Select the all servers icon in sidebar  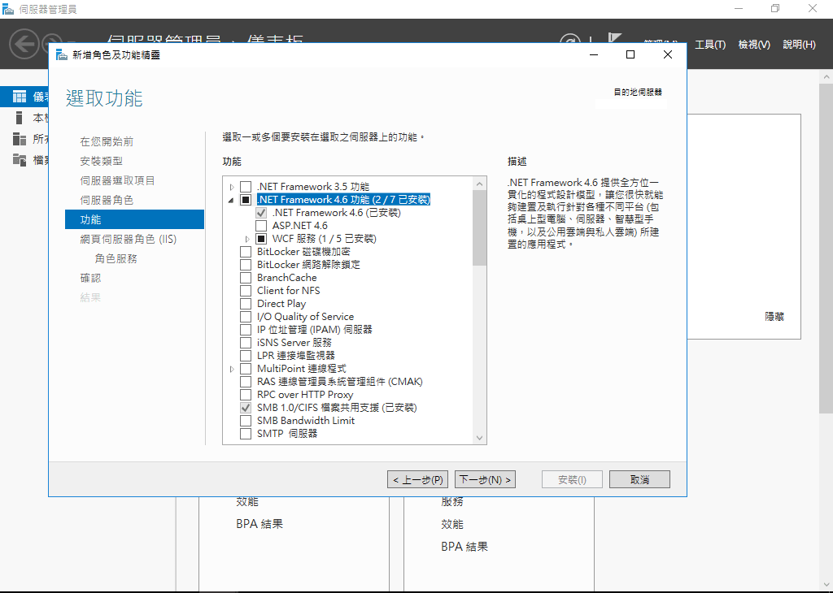20,139
